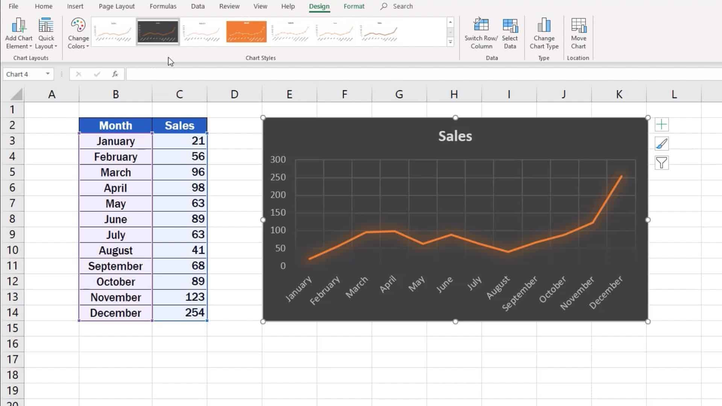The image size is (722, 406).
Task: Click Switch Row/Column in the Data group
Action: pos(481,32)
